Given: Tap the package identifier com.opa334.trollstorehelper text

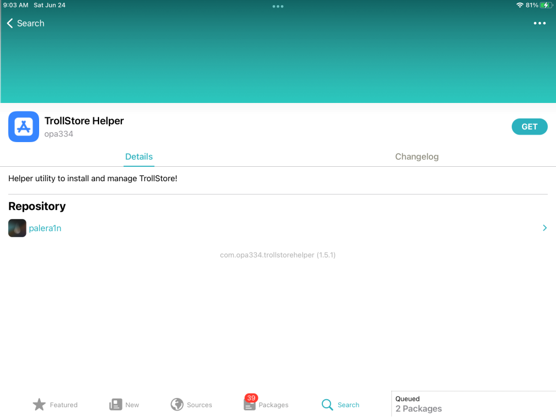Looking at the screenshot, I should [277, 255].
